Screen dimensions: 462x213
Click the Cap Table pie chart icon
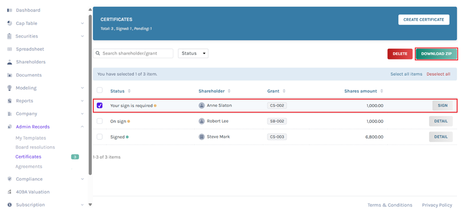click(9, 23)
